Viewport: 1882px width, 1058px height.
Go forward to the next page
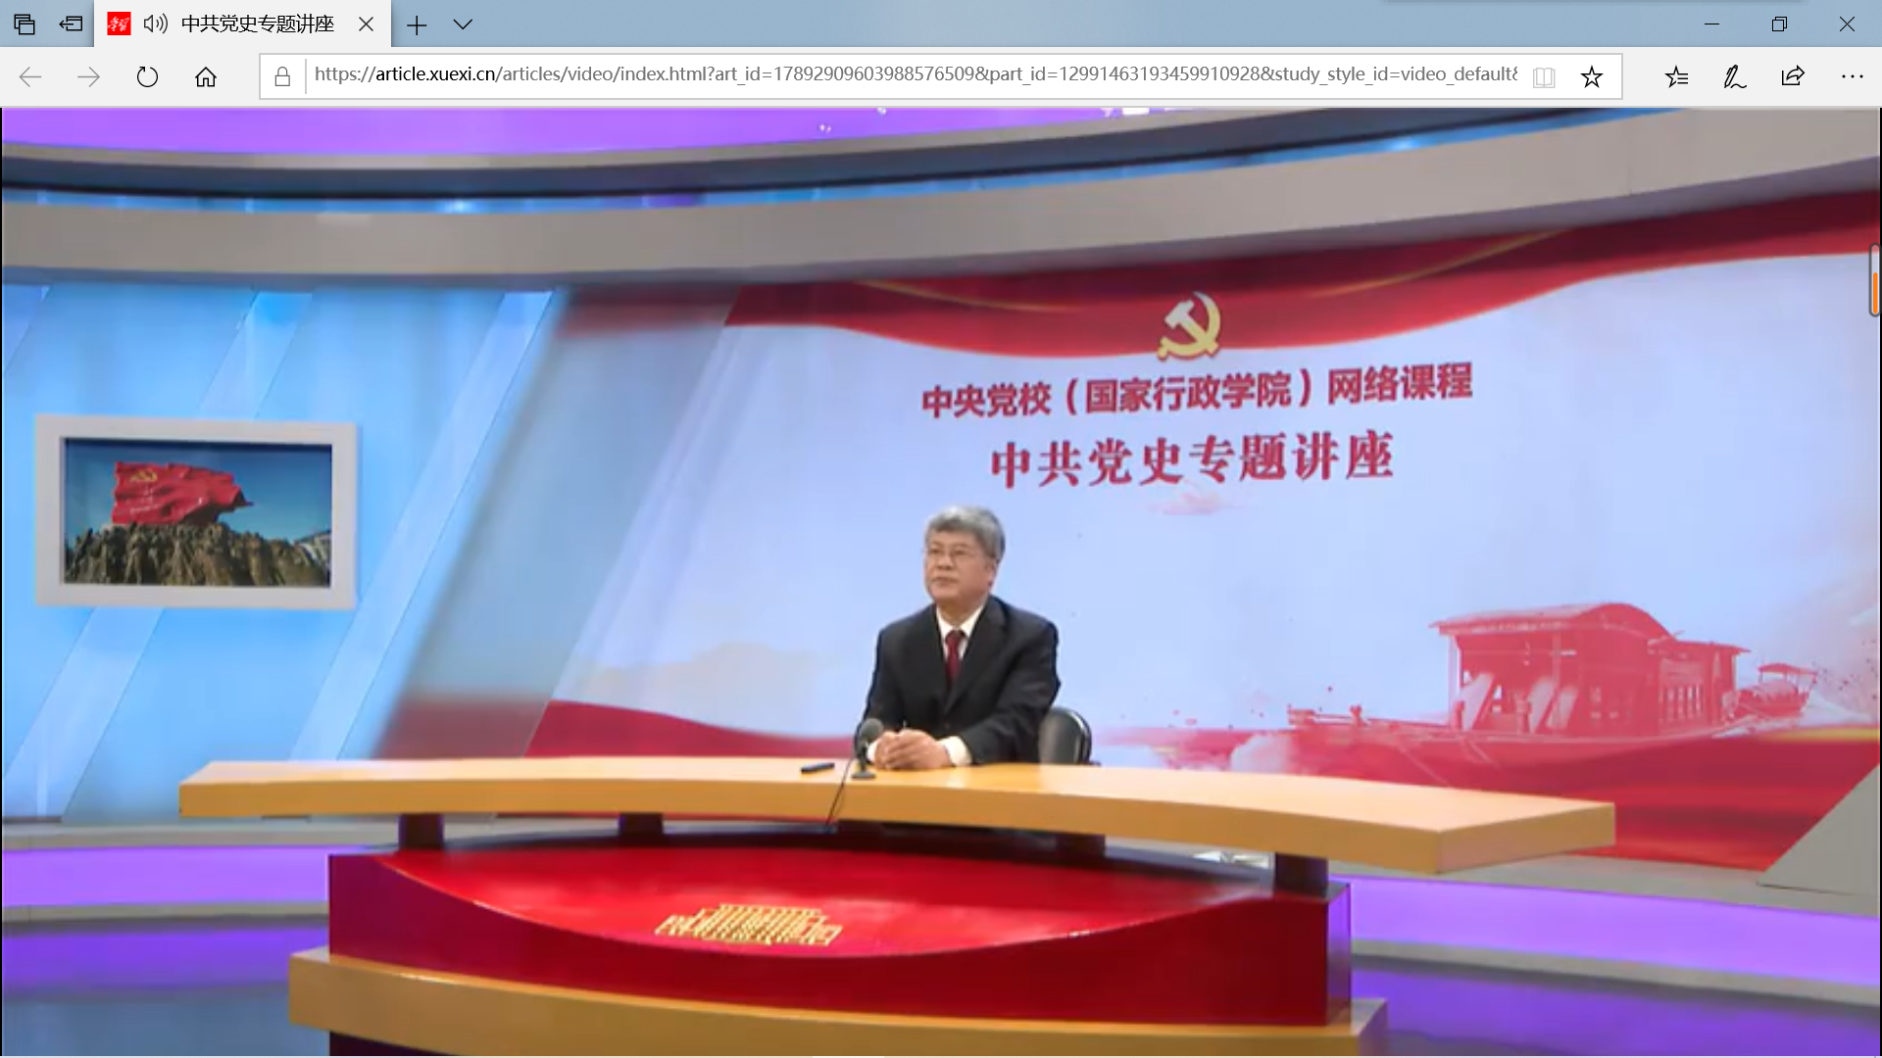point(88,76)
